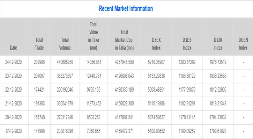Click the Total Value in Taka header
The height and width of the screenshot is (139, 253).
click(x=93, y=36)
